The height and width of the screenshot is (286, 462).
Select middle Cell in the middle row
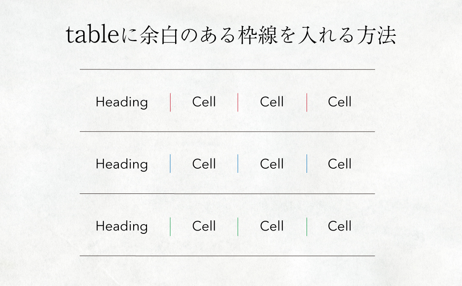[x=272, y=164]
